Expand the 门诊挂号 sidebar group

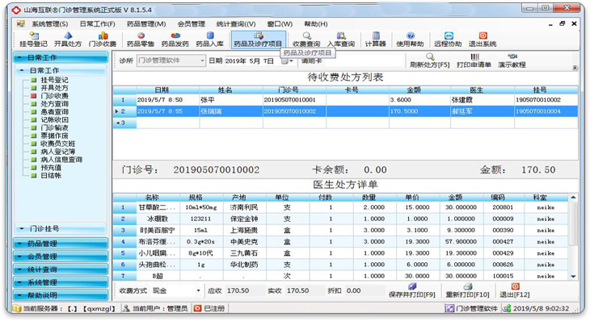60,228
